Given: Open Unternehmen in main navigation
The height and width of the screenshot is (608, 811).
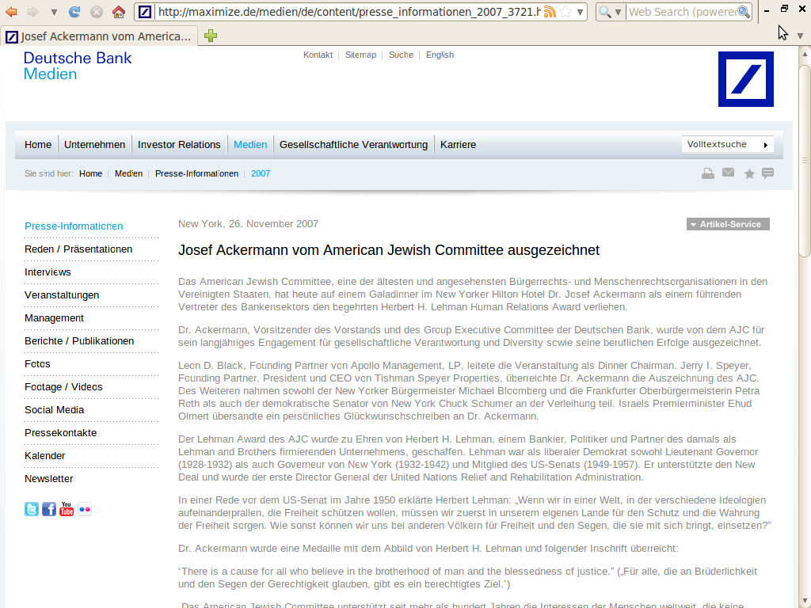Looking at the screenshot, I should tap(95, 145).
